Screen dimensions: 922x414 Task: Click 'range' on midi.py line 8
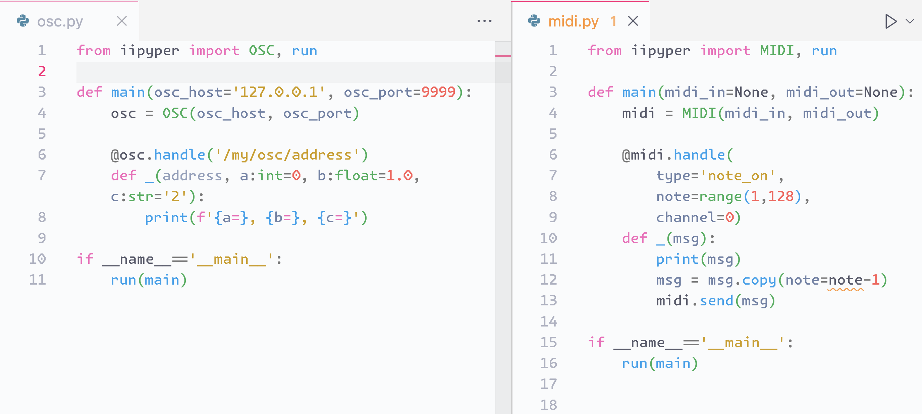pos(720,197)
